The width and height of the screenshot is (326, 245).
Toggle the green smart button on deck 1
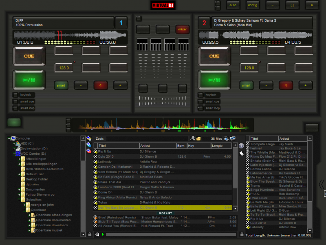[x=61, y=85]
